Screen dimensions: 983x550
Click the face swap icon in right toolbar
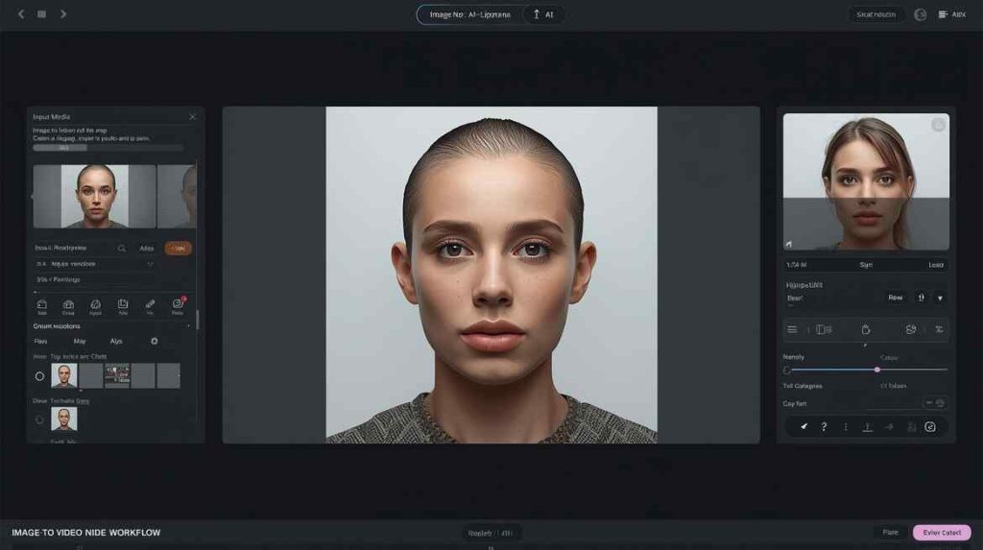point(911,330)
